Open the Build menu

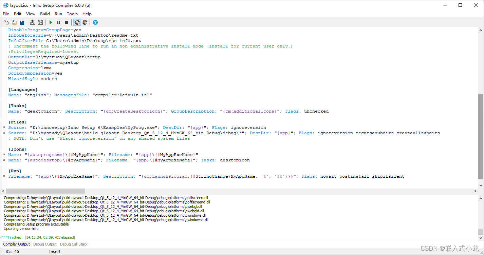(x=45, y=14)
